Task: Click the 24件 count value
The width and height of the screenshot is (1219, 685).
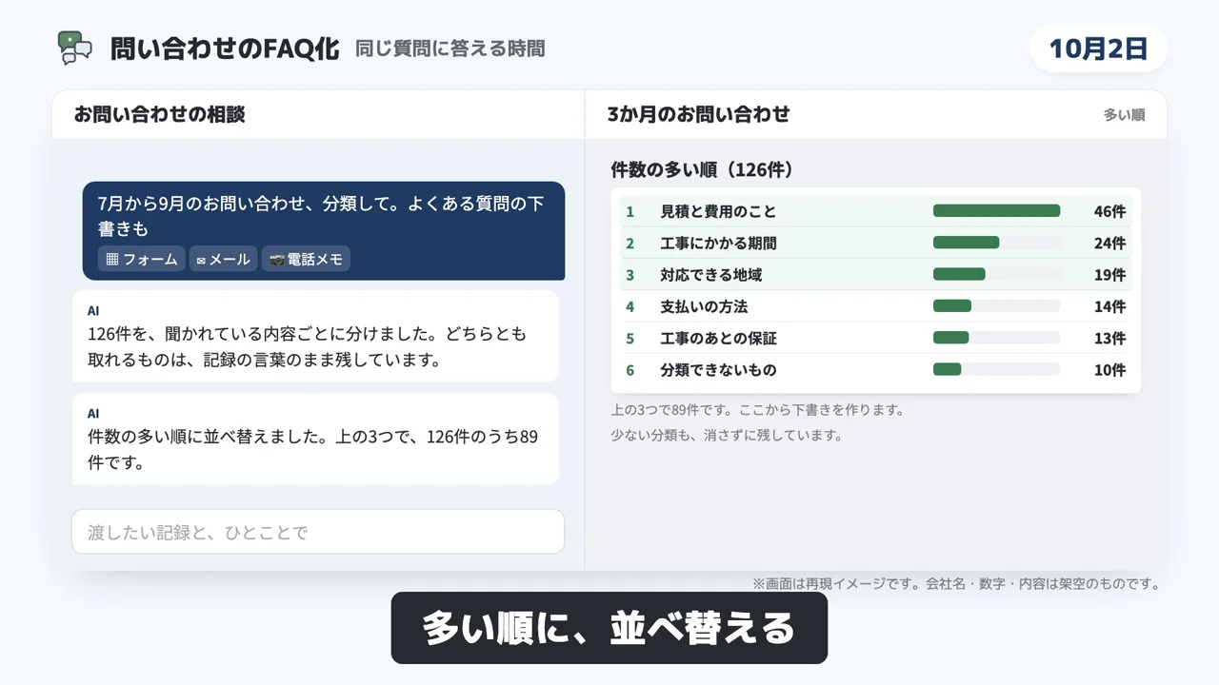Action: (x=1109, y=243)
